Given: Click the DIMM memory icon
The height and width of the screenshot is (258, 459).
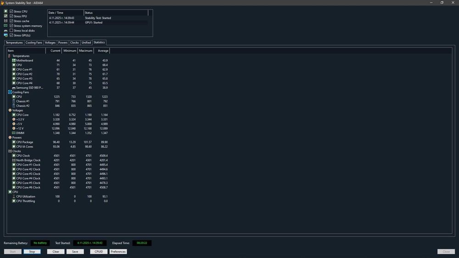Looking at the screenshot, I should tap(14, 133).
